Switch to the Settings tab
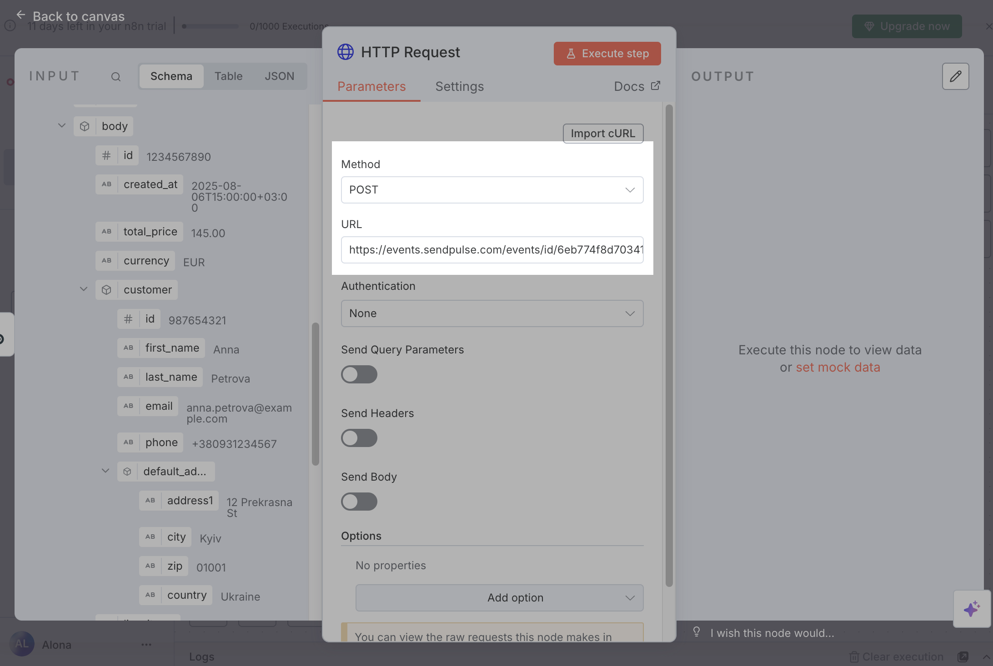Screen dimensions: 993x666 459,86
